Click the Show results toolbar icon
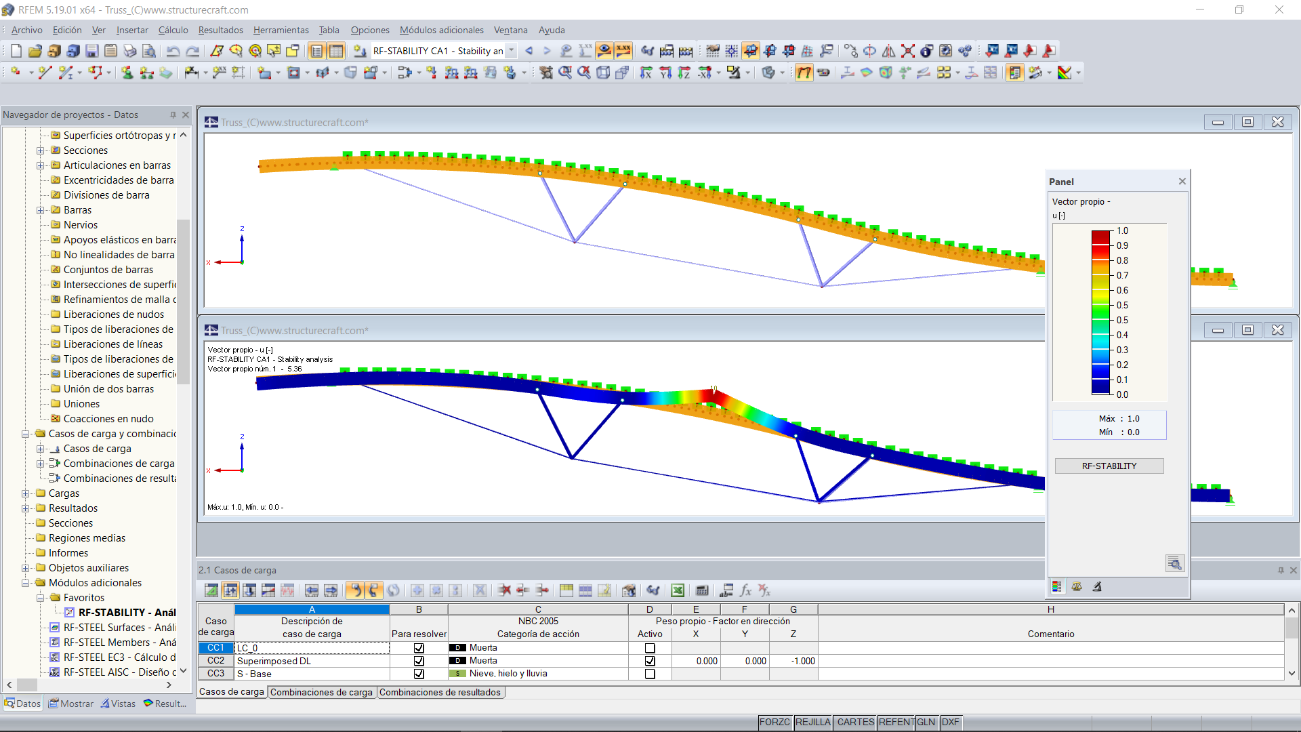This screenshot has height=732, width=1301. pyautogui.click(x=604, y=51)
